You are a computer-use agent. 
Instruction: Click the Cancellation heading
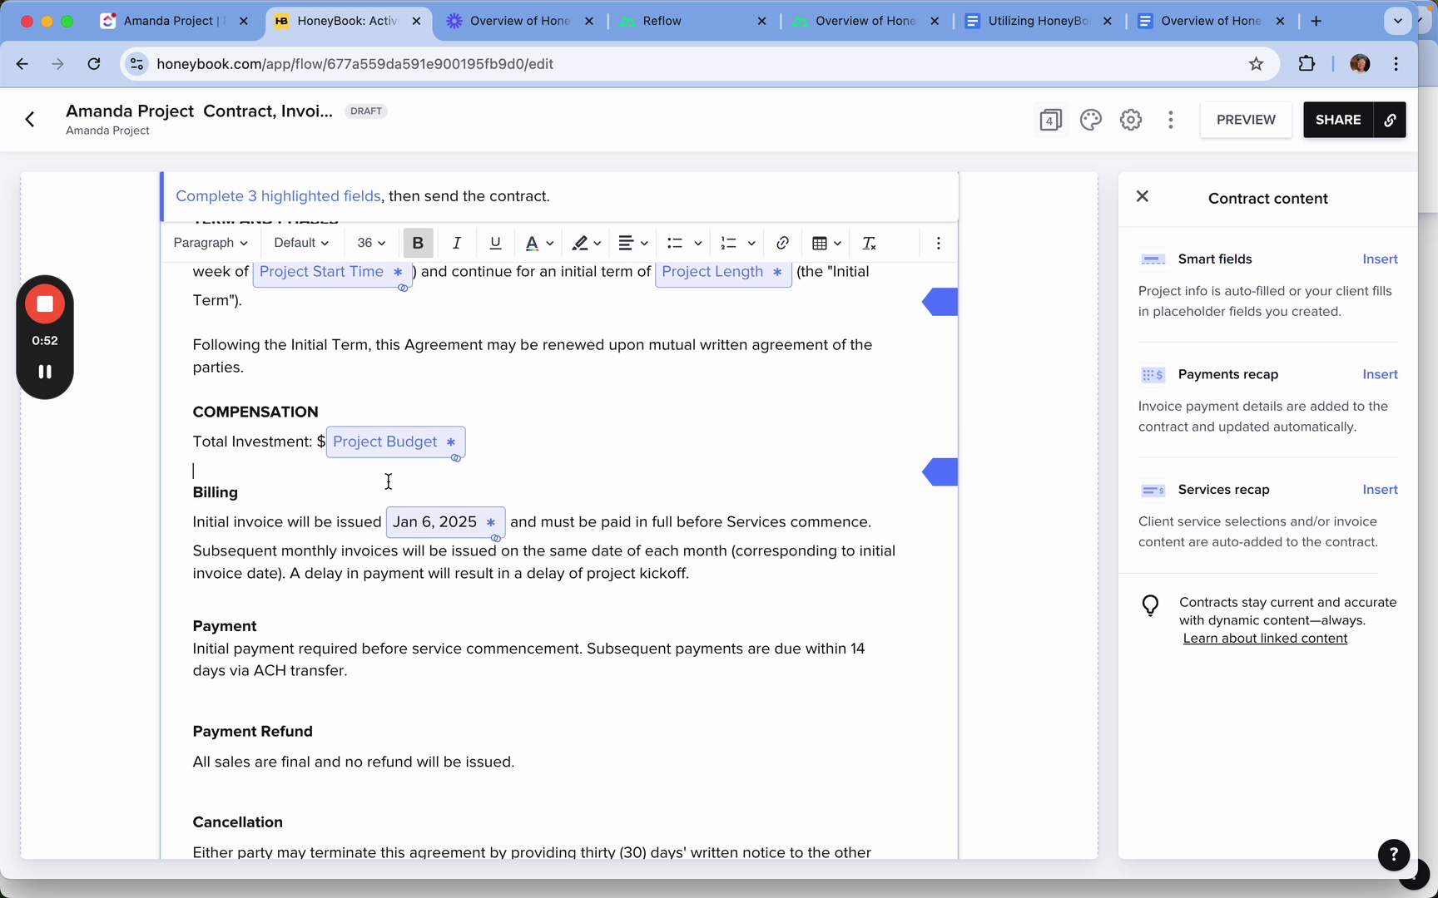pyautogui.click(x=238, y=822)
